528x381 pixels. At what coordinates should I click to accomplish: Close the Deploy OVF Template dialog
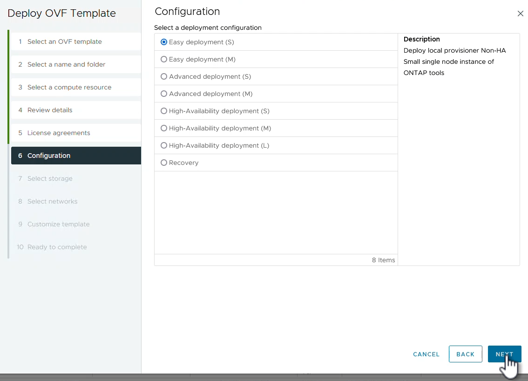coord(520,14)
